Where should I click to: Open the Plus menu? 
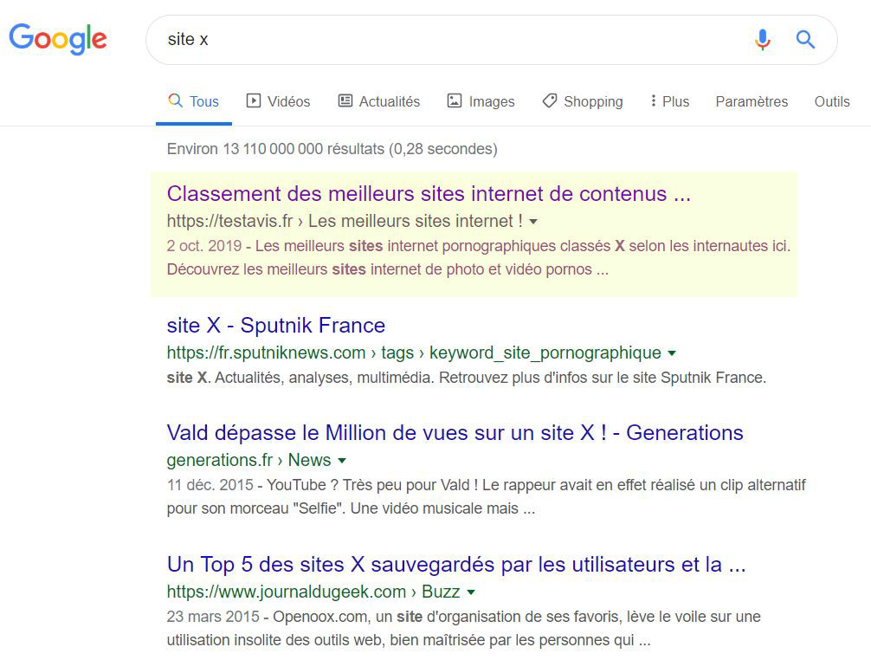point(670,101)
